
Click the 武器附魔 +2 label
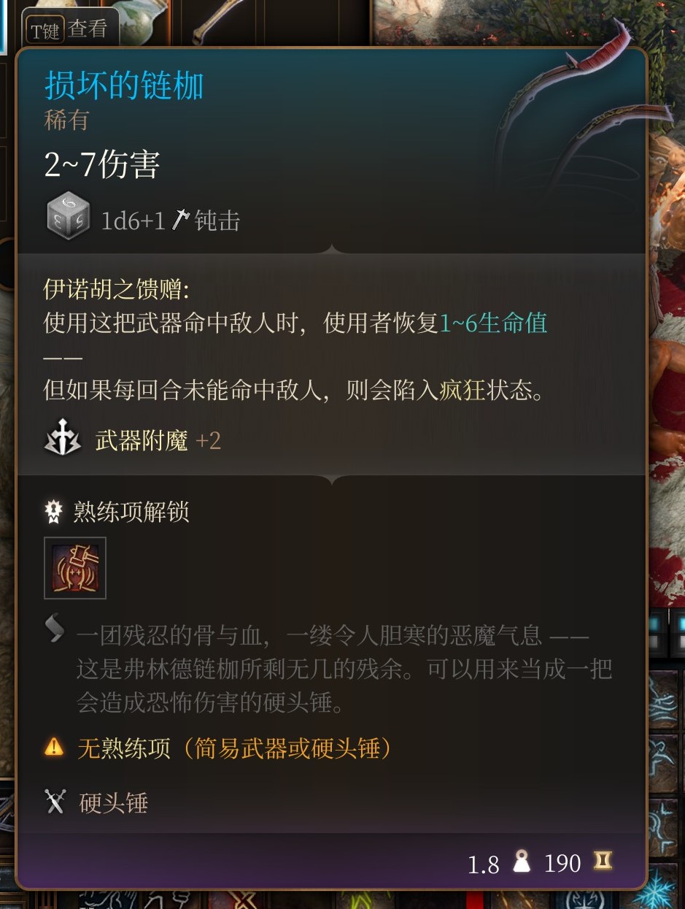point(158,440)
